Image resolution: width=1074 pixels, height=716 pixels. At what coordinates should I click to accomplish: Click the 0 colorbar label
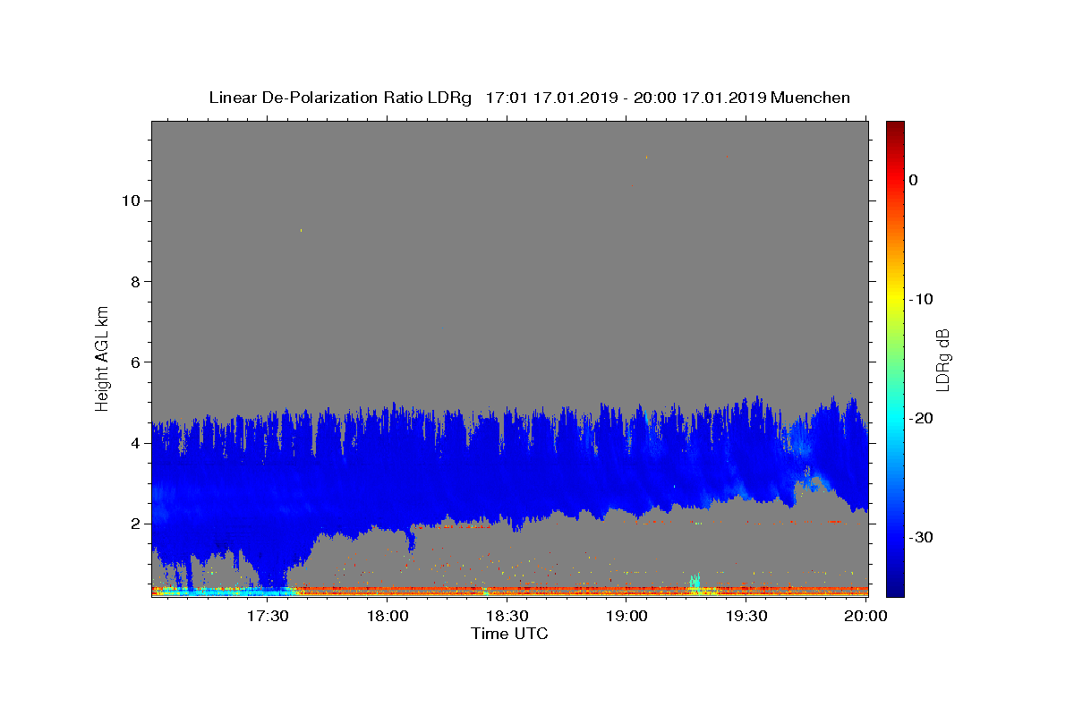point(913,180)
